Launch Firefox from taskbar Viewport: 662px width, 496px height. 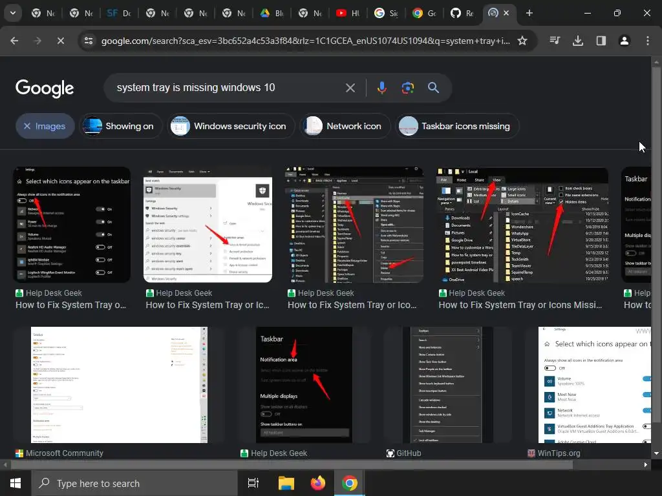(x=318, y=483)
